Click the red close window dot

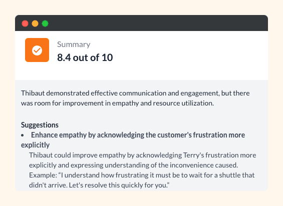coord(25,23)
